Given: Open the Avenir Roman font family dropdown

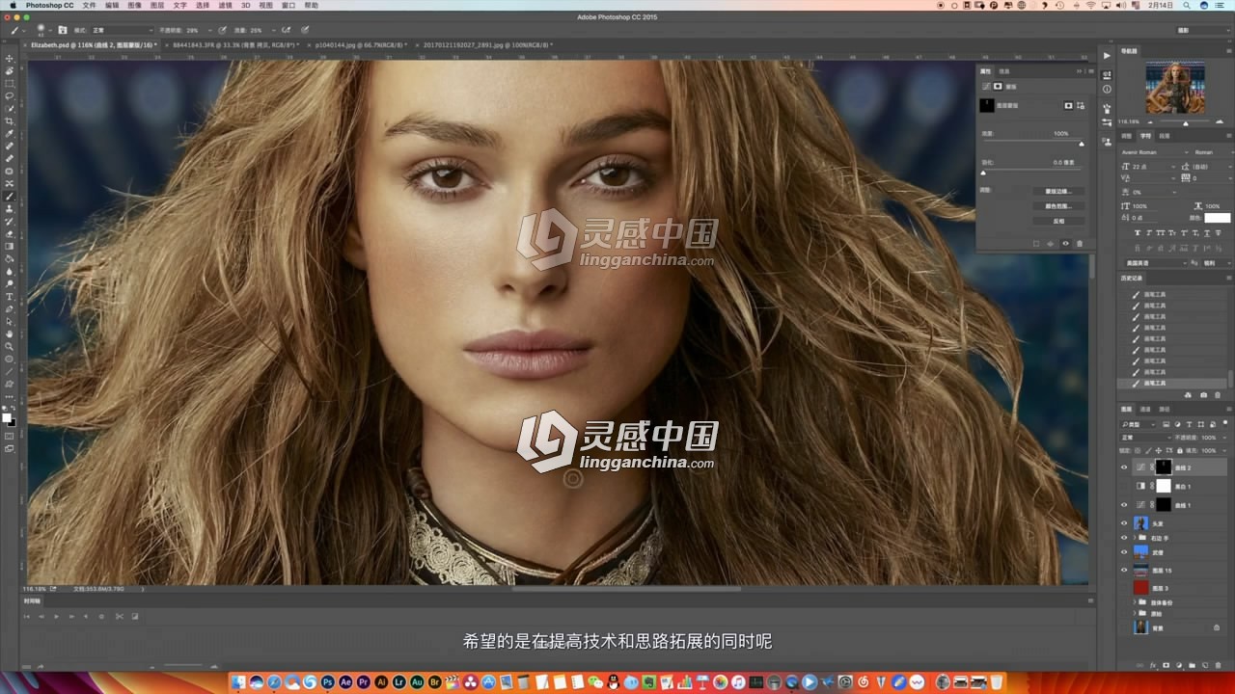Looking at the screenshot, I should click(1155, 152).
